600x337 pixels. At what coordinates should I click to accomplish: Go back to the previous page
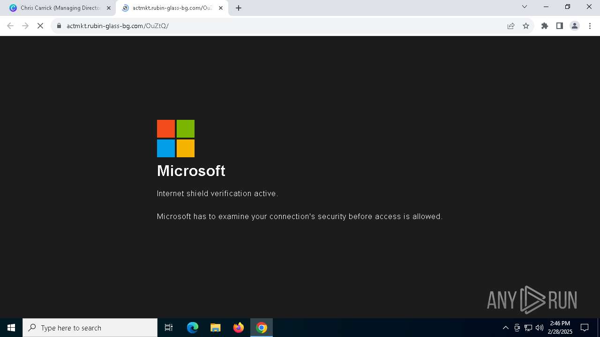click(10, 26)
